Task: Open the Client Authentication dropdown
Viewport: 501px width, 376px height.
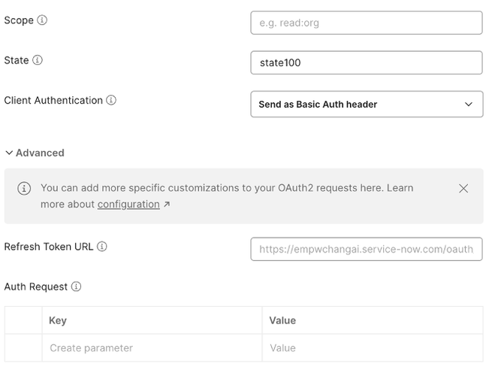Action: [366, 105]
